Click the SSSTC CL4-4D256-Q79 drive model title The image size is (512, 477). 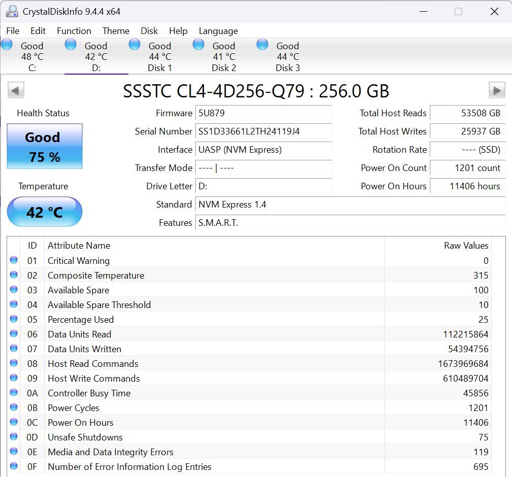click(256, 91)
